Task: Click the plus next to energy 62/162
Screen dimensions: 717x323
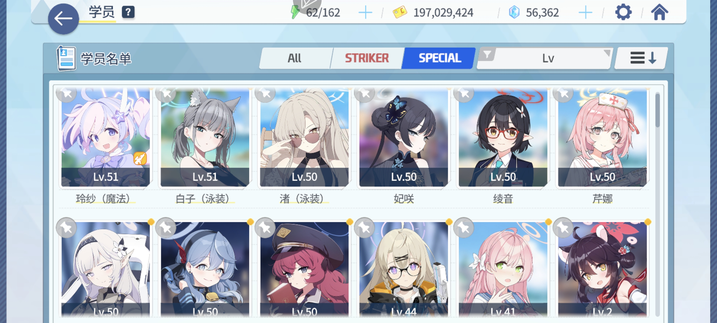Action: point(365,13)
